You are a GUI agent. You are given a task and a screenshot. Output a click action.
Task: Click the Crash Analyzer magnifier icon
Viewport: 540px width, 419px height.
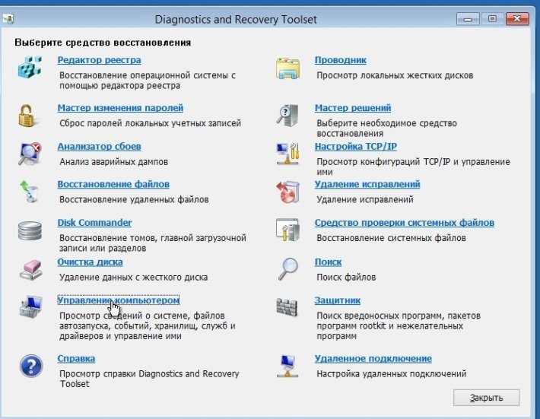click(x=29, y=154)
